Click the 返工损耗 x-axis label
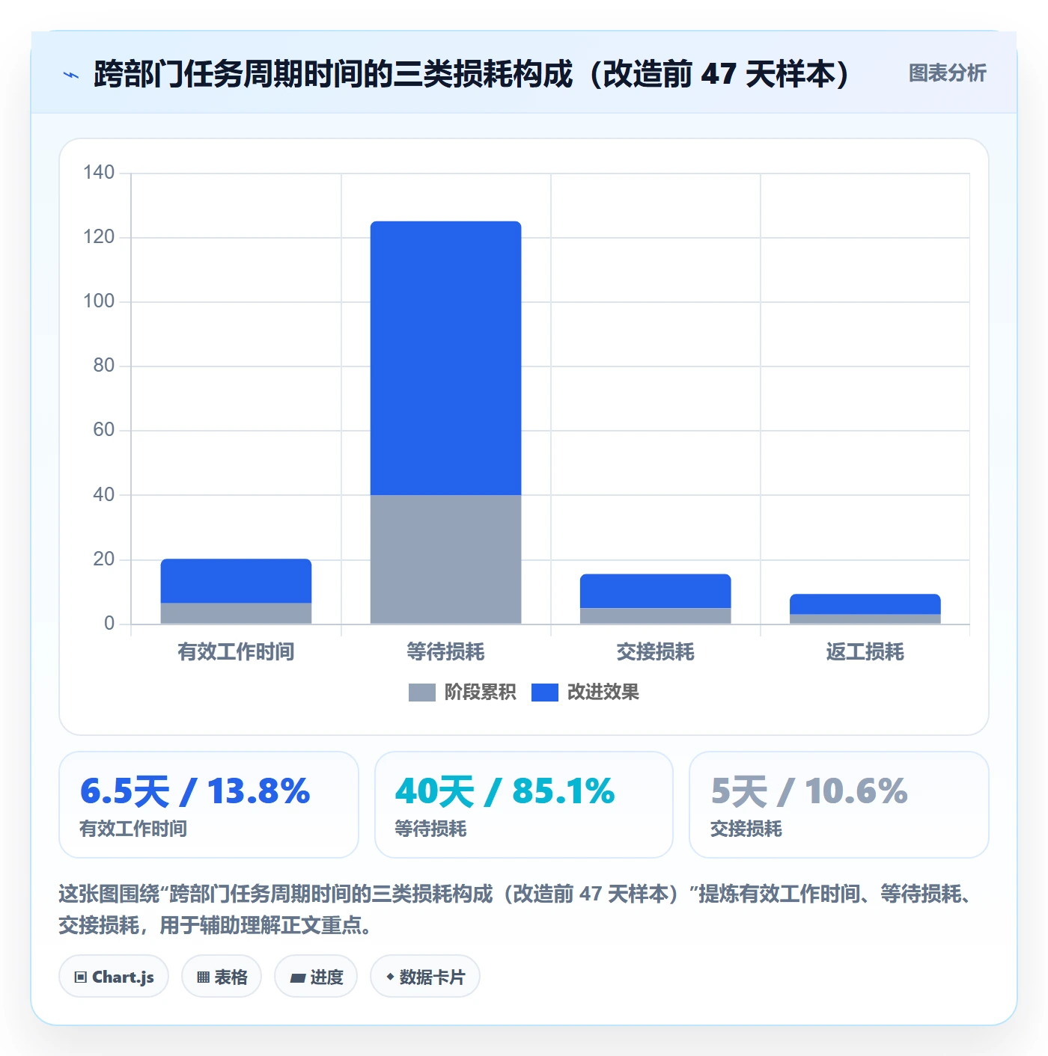The width and height of the screenshot is (1048, 1056). 865,652
